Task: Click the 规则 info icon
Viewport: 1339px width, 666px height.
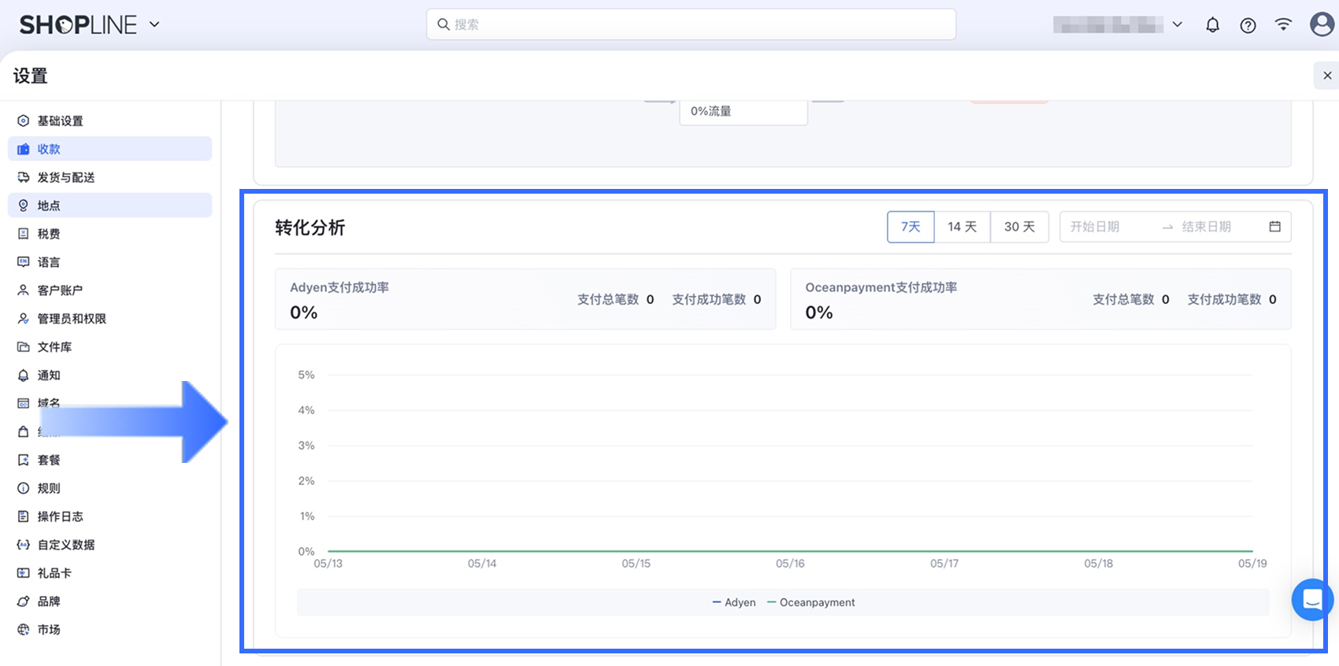Action: (x=24, y=488)
